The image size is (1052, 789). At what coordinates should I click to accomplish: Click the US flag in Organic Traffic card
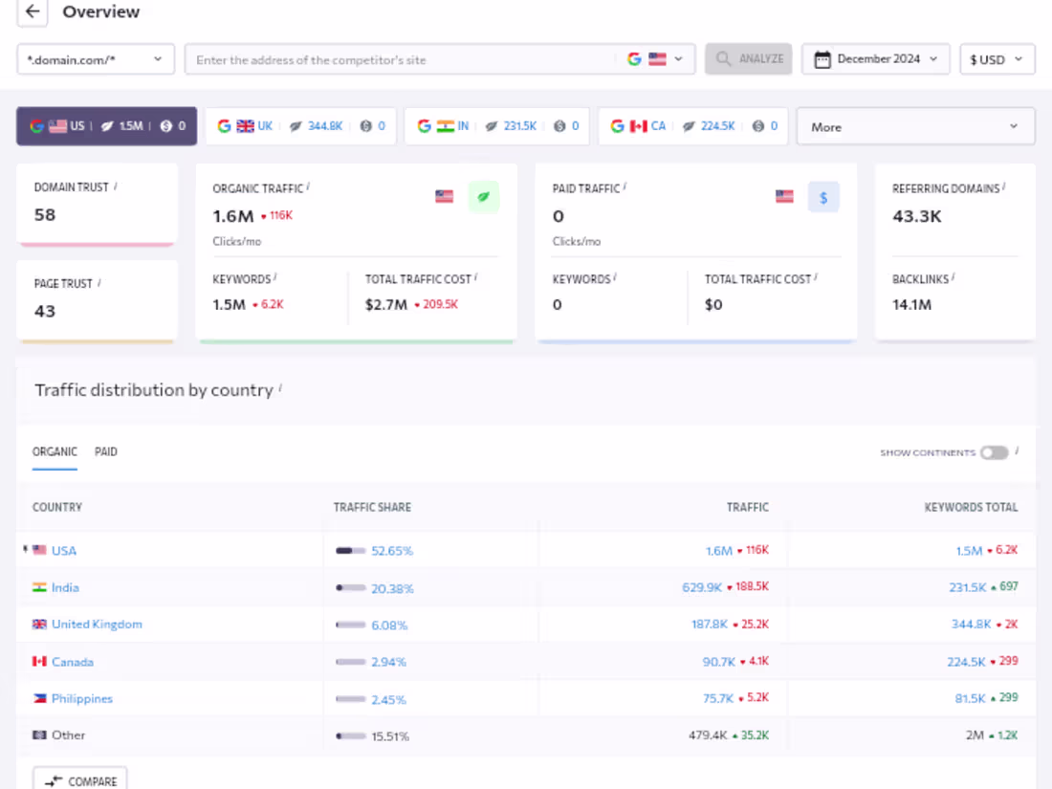444,197
